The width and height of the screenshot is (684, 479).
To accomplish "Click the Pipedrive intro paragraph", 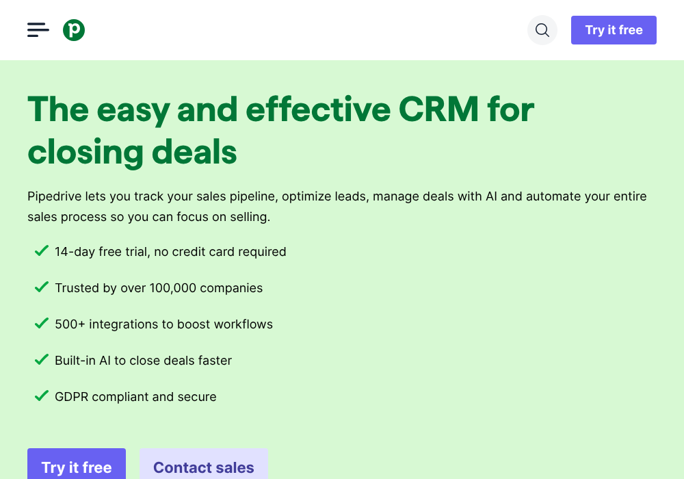I will (x=337, y=205).
